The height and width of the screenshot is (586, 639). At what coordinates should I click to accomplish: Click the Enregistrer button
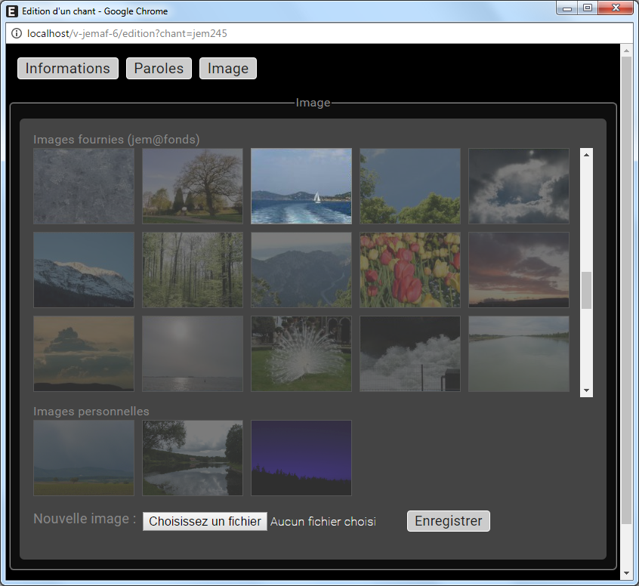click(448, 521)
